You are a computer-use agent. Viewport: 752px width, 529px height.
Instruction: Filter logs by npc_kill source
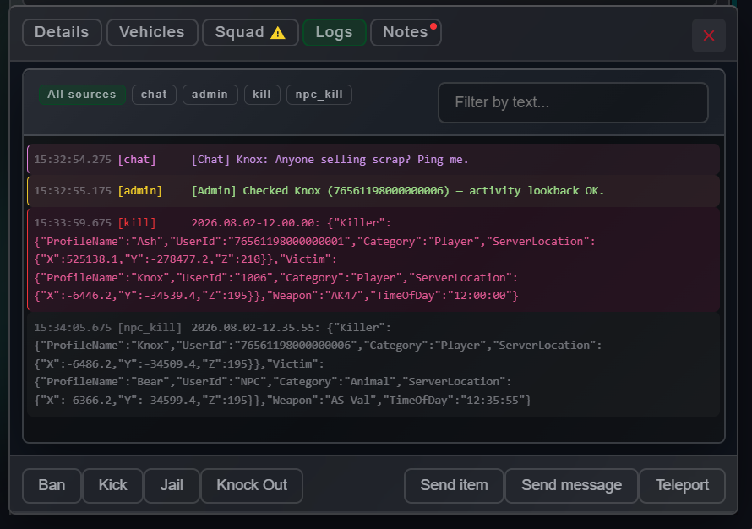pyautogui.click(x=319, y=95)
